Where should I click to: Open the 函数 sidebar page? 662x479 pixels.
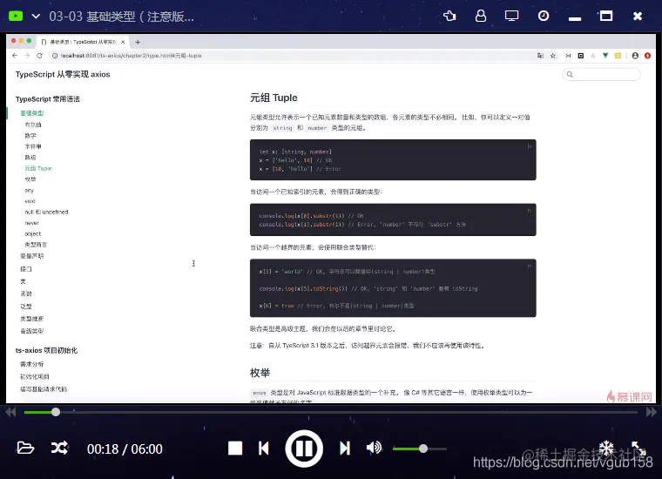[26, 293]
